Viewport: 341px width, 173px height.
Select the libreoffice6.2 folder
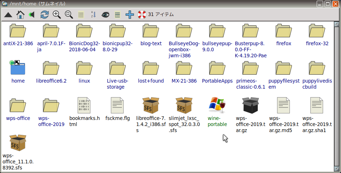[x=51, y=68]
